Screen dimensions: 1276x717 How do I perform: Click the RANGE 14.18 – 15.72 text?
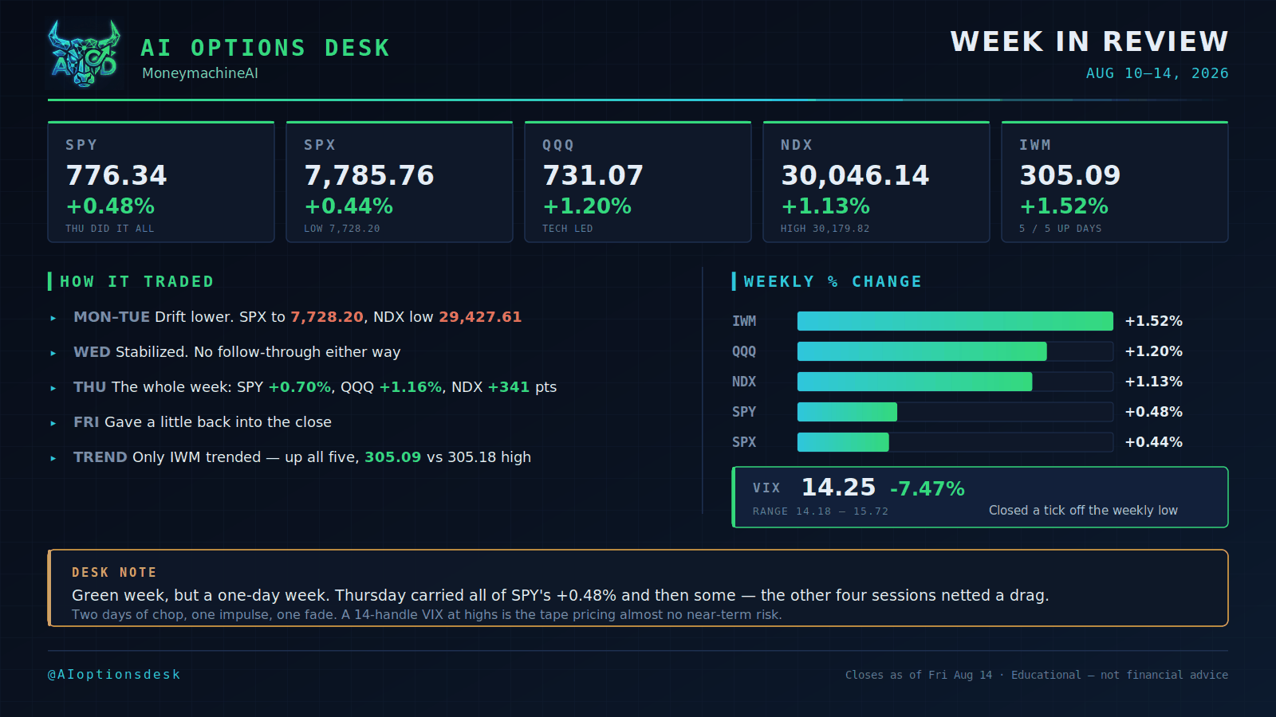coord(821,511)
